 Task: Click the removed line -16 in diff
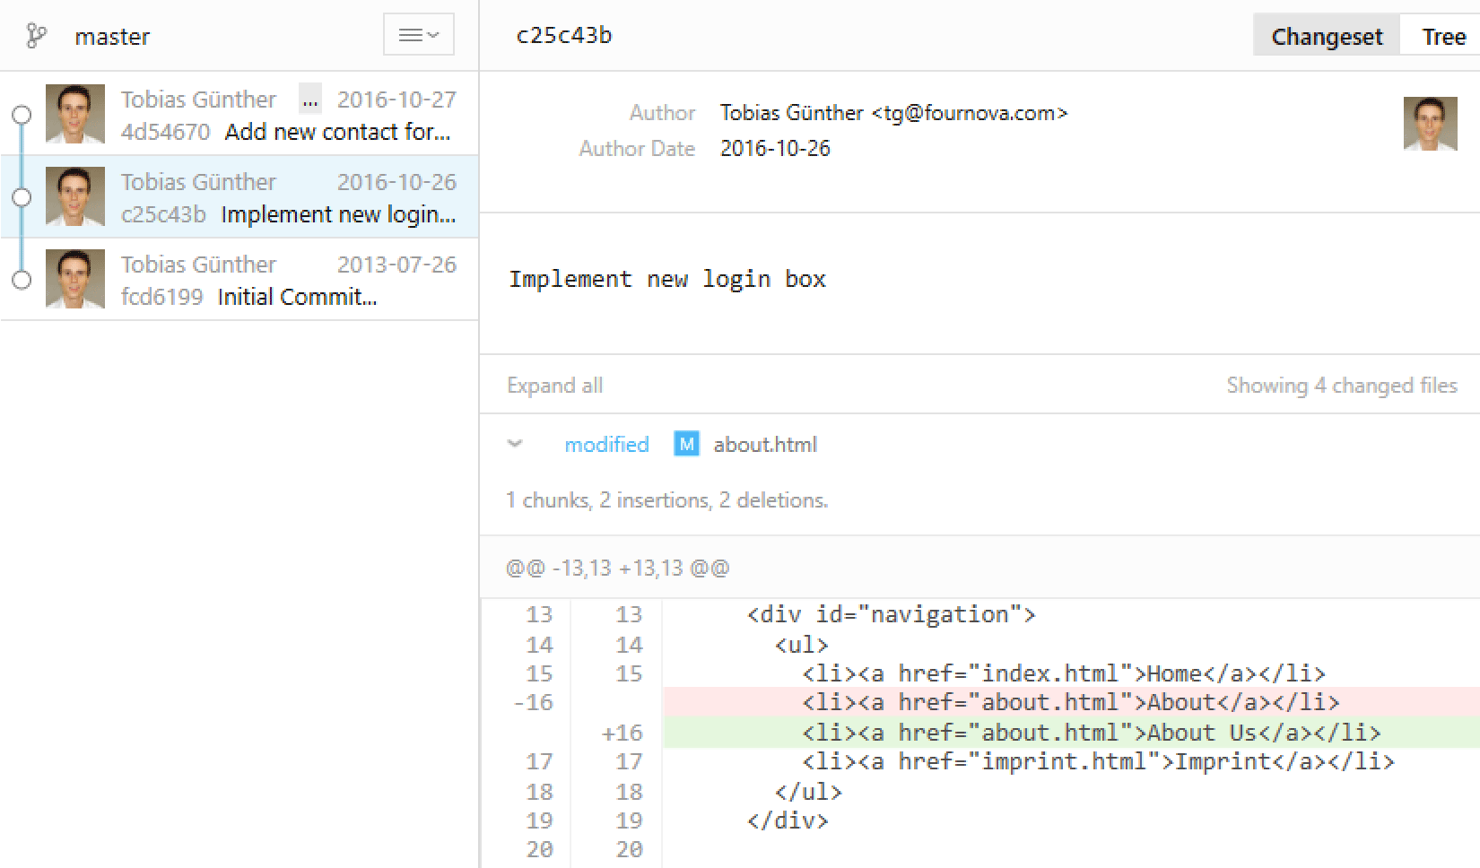(1070, 703)
